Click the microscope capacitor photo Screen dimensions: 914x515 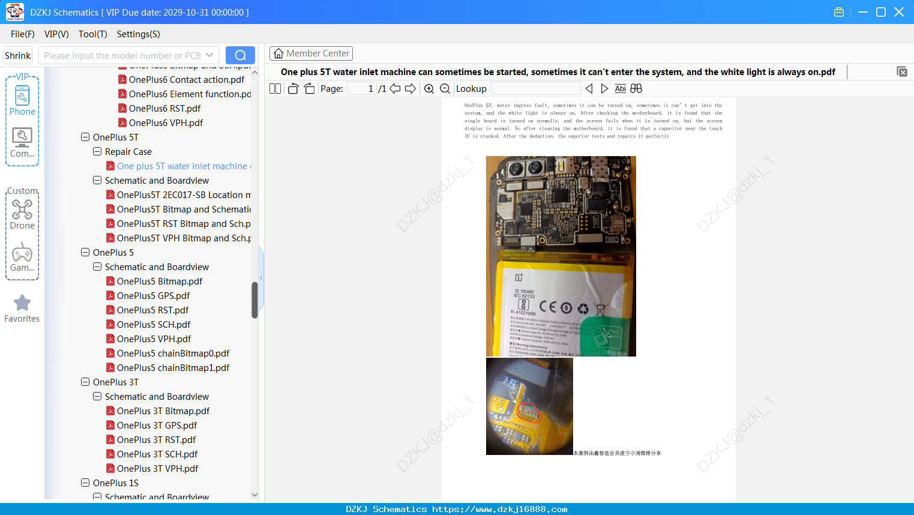pos(529,406)
